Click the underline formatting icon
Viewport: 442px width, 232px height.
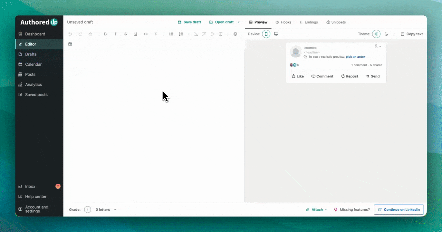136,34
